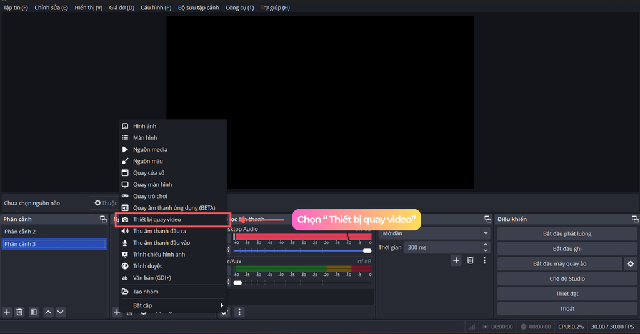This screenshot has height=334, width=640.
Task: Undock the Phân cảnh panel
Action: [x=103, y=219]
